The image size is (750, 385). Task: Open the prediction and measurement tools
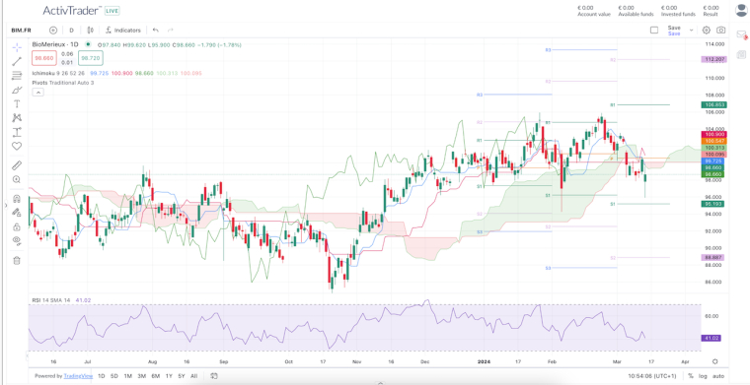click(x=17, y=132)
